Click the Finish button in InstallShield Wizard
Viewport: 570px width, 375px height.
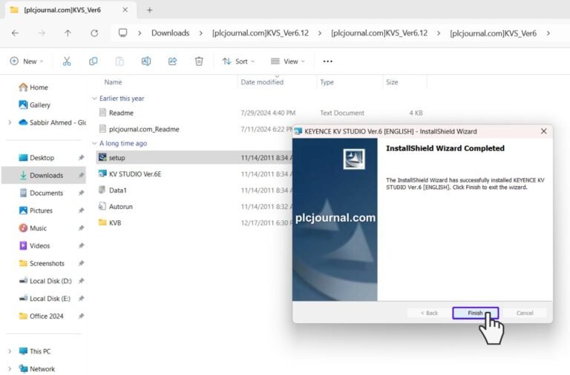click(x=475, y=313)
